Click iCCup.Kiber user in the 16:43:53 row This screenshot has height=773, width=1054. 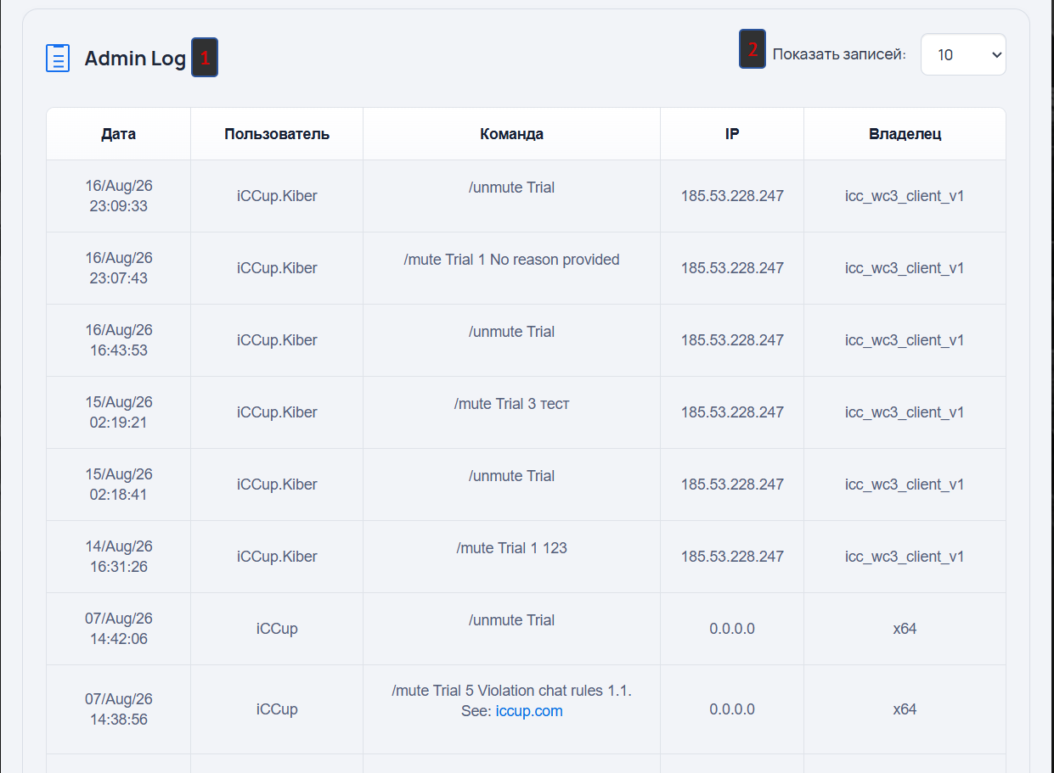pyautogui.click(x=277, y=340)
